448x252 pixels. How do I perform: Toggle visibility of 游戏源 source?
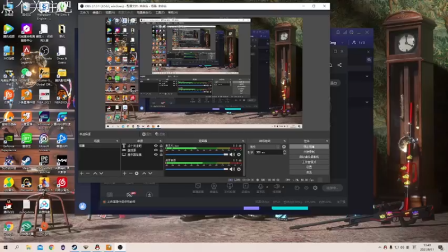(156, 150)
